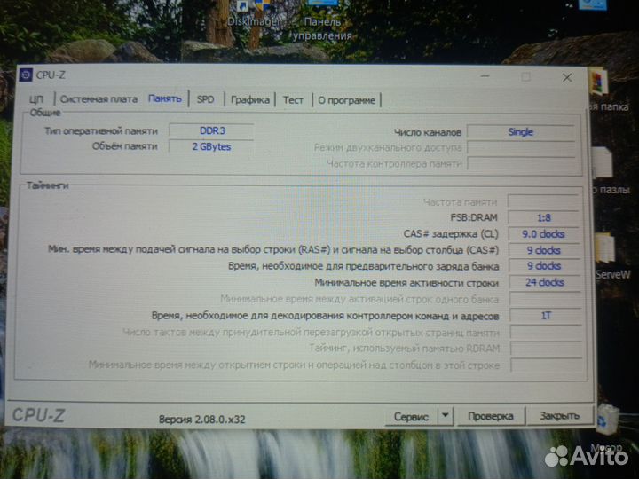Open the SPD tab
Screen dimensions: 639x479
pos(205,99)
